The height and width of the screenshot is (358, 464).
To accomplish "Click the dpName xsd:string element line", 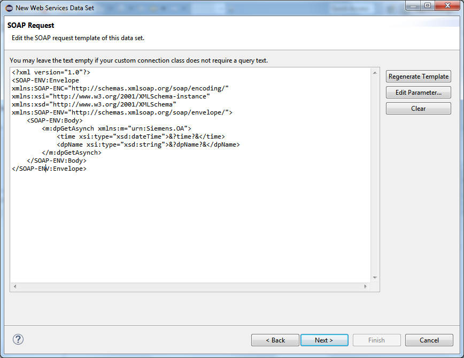I will pos(148,144).
